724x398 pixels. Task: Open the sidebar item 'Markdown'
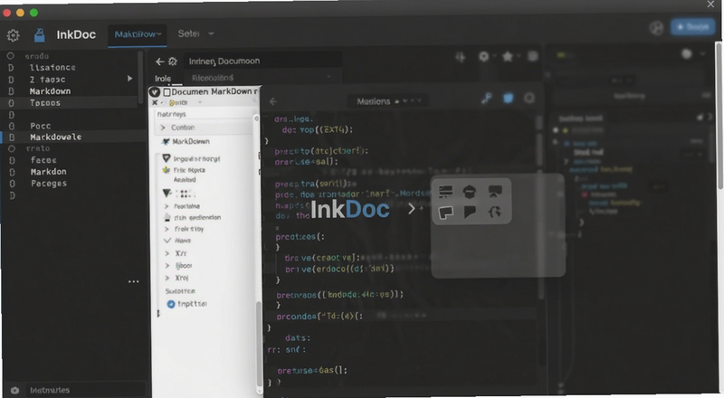[50, 91]
